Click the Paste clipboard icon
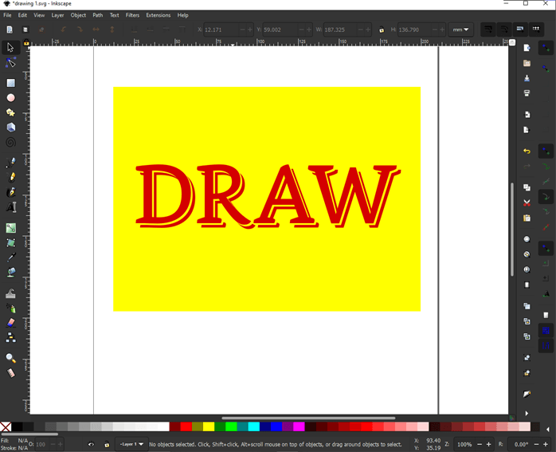Image resolution: width=556 pixels, height=452 pixels. coord(527,218)
